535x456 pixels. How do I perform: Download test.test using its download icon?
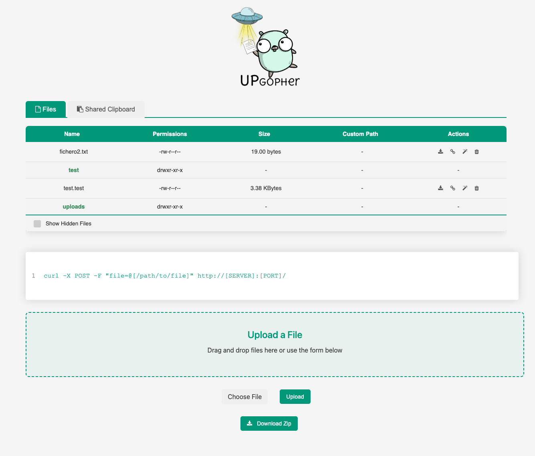(x=440, y=188)
